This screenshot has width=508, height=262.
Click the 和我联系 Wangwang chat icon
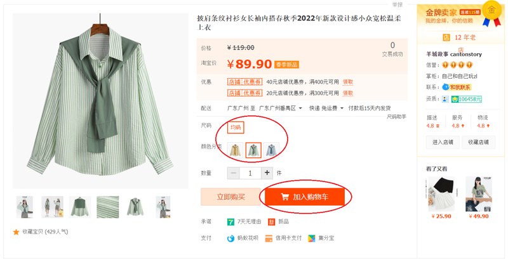pos(446,88)
